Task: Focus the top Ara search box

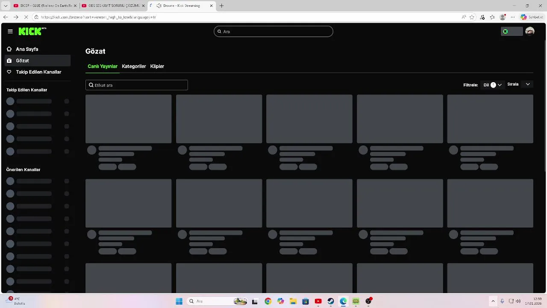Action: click(273, 31)
